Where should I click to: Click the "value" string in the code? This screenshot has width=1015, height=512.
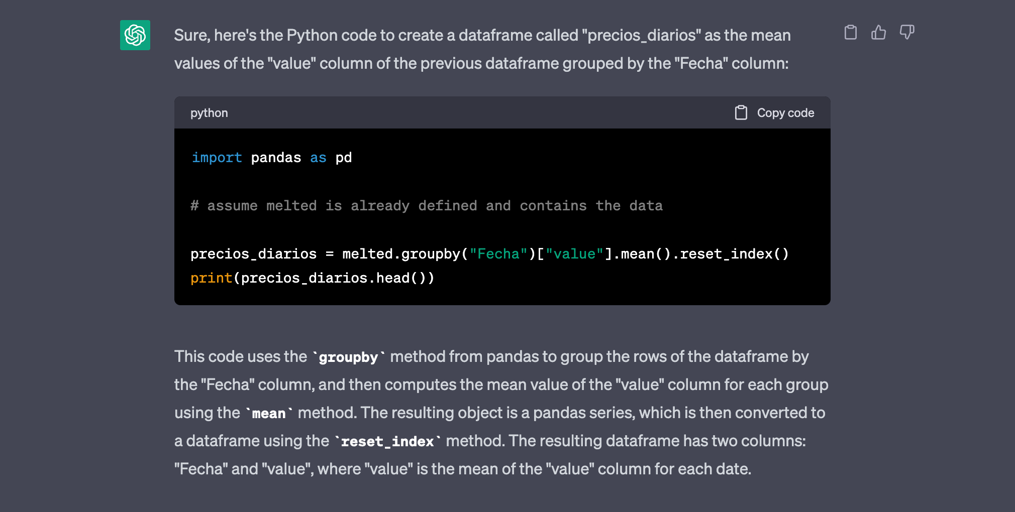574,254
